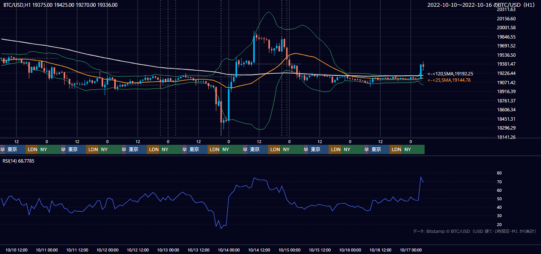This screenshot has width=541, height=254.
Task: Click the 10/13 12:00 time axis label
Action: pos(199,250)
